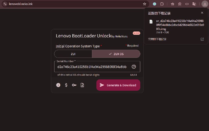Click the translate page toolbar icon
209x131 pixels.
coord(194,4)
